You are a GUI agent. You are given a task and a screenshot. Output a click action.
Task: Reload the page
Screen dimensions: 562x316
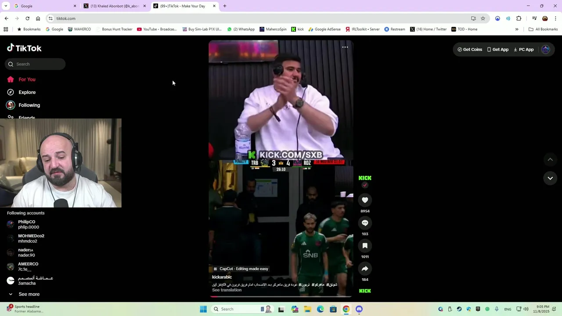(27, 18)
